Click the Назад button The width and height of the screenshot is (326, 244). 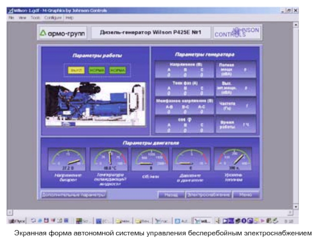pyautogui.click(x=171, y=195)
